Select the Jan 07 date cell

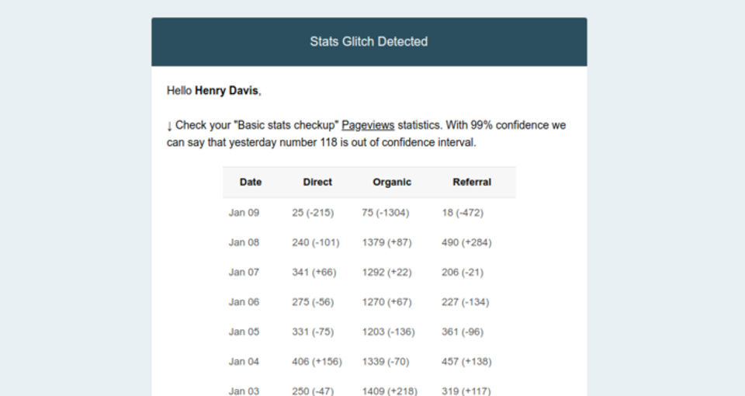coord(244,273)
